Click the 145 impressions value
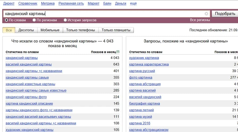238x132 pixels. point(116,103)
